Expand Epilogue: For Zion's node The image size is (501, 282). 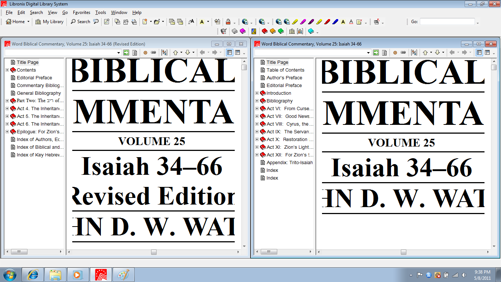tap(7, 131)
